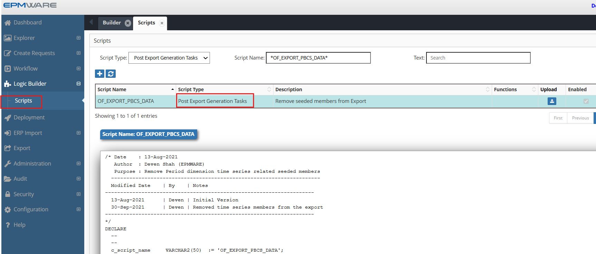Click 'Remove seeded members from Export' description
This screenshot has height=254, width=596.
tap(320, 101)
